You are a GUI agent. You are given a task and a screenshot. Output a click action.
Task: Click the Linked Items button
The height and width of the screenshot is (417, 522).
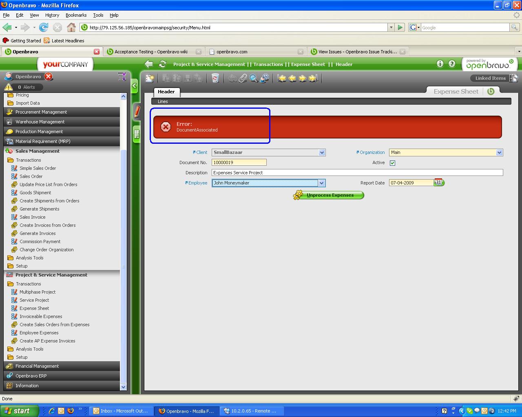pyautogui.click(x=490, y=78)
